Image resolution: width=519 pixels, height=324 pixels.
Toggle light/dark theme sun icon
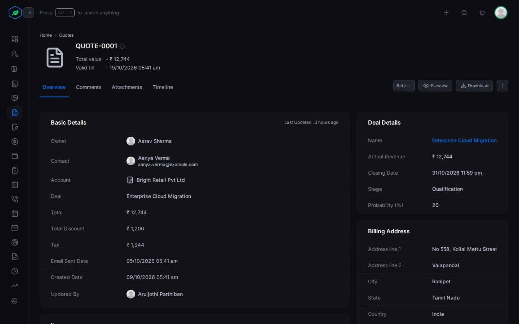click(482, 13)
